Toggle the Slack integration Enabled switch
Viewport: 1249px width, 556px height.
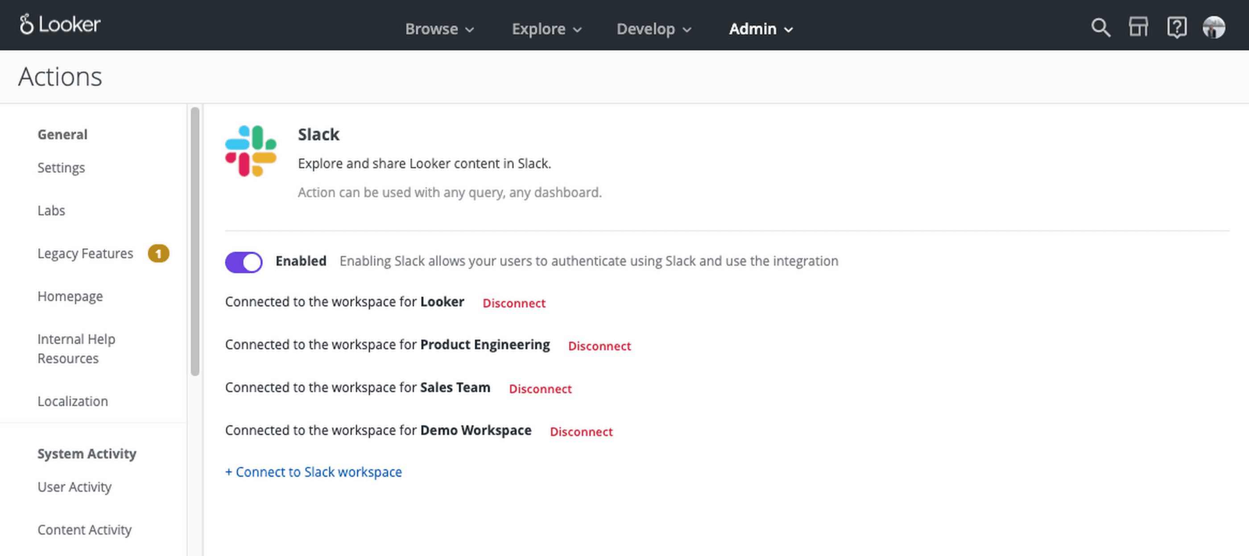[x=244, y=260]
